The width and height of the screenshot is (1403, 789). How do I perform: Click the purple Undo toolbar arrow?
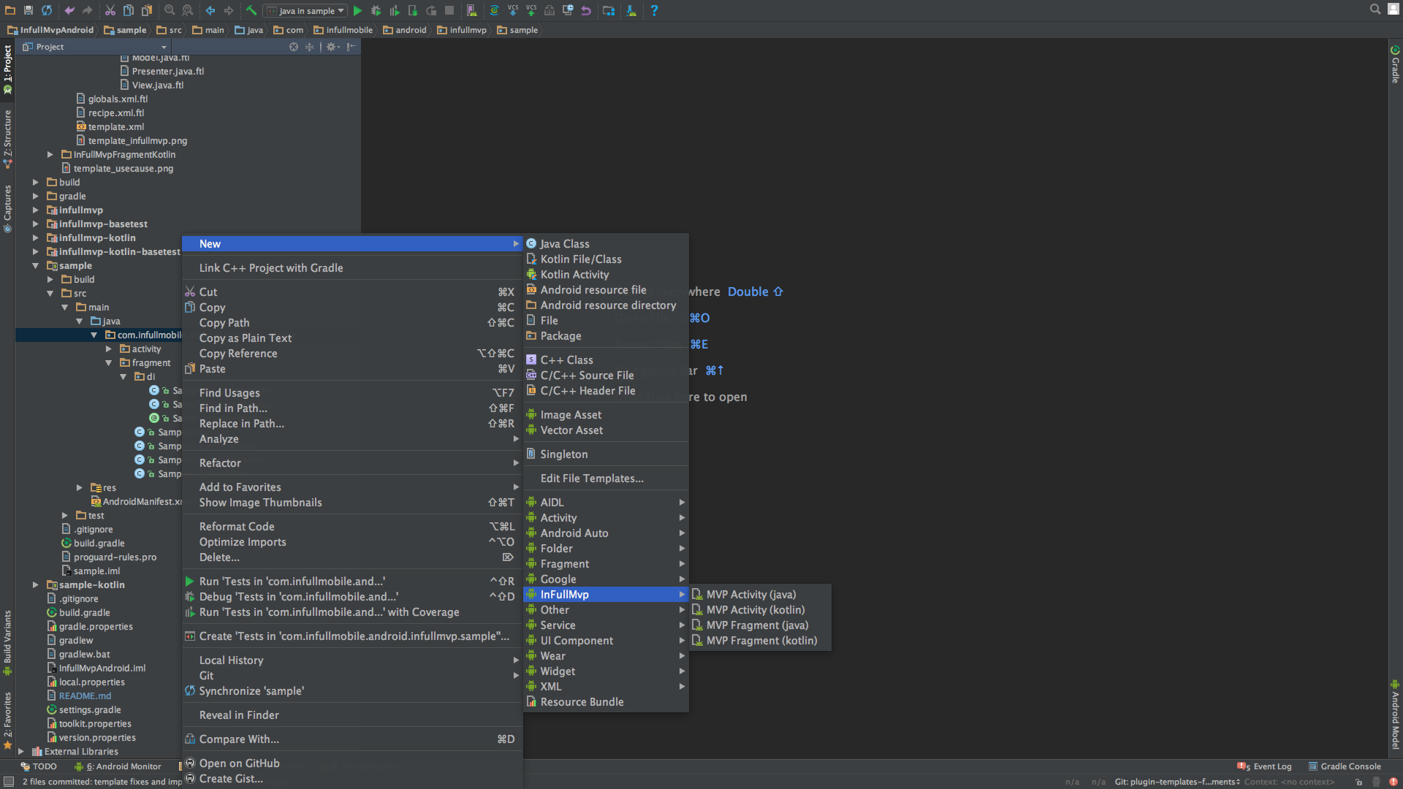point(69,10)
